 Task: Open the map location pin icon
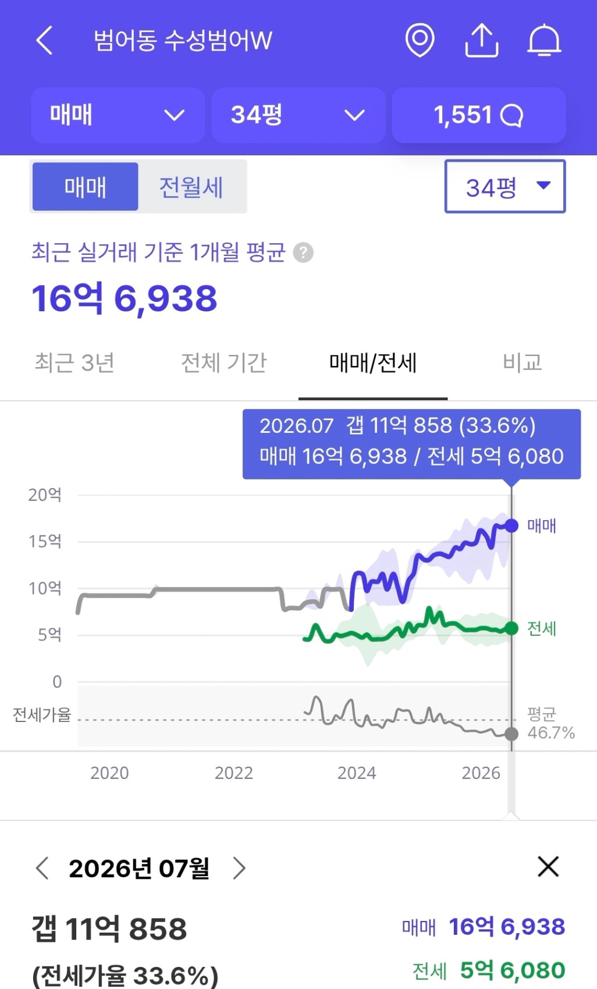pos(420,40)
